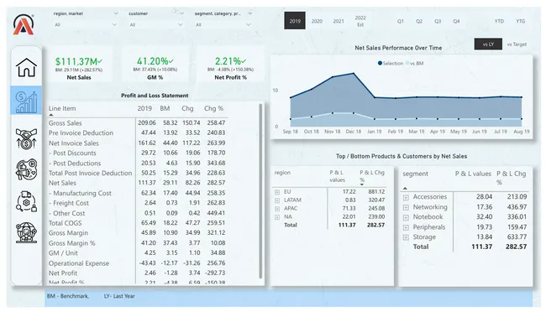The width and height of the screenshot is (546, 312).
Task: Expand the EU region row
Action: (x=277, y=192)
